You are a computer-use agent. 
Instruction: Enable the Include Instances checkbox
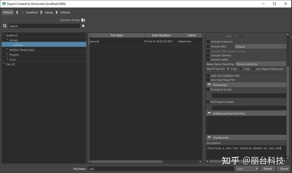pyautogui.click(x=208, y=42)
